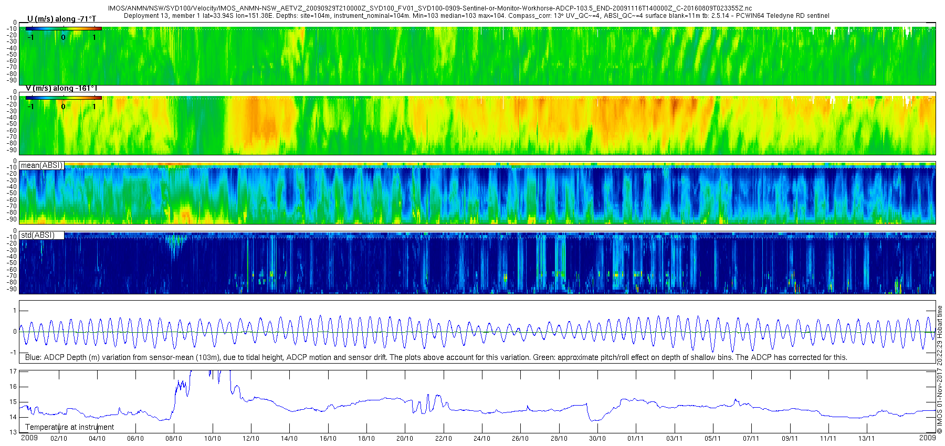The height and width of the screenshot is (446, 945).
Task: Click the '16' temperature axis tick label
Action: pos(13,387)
